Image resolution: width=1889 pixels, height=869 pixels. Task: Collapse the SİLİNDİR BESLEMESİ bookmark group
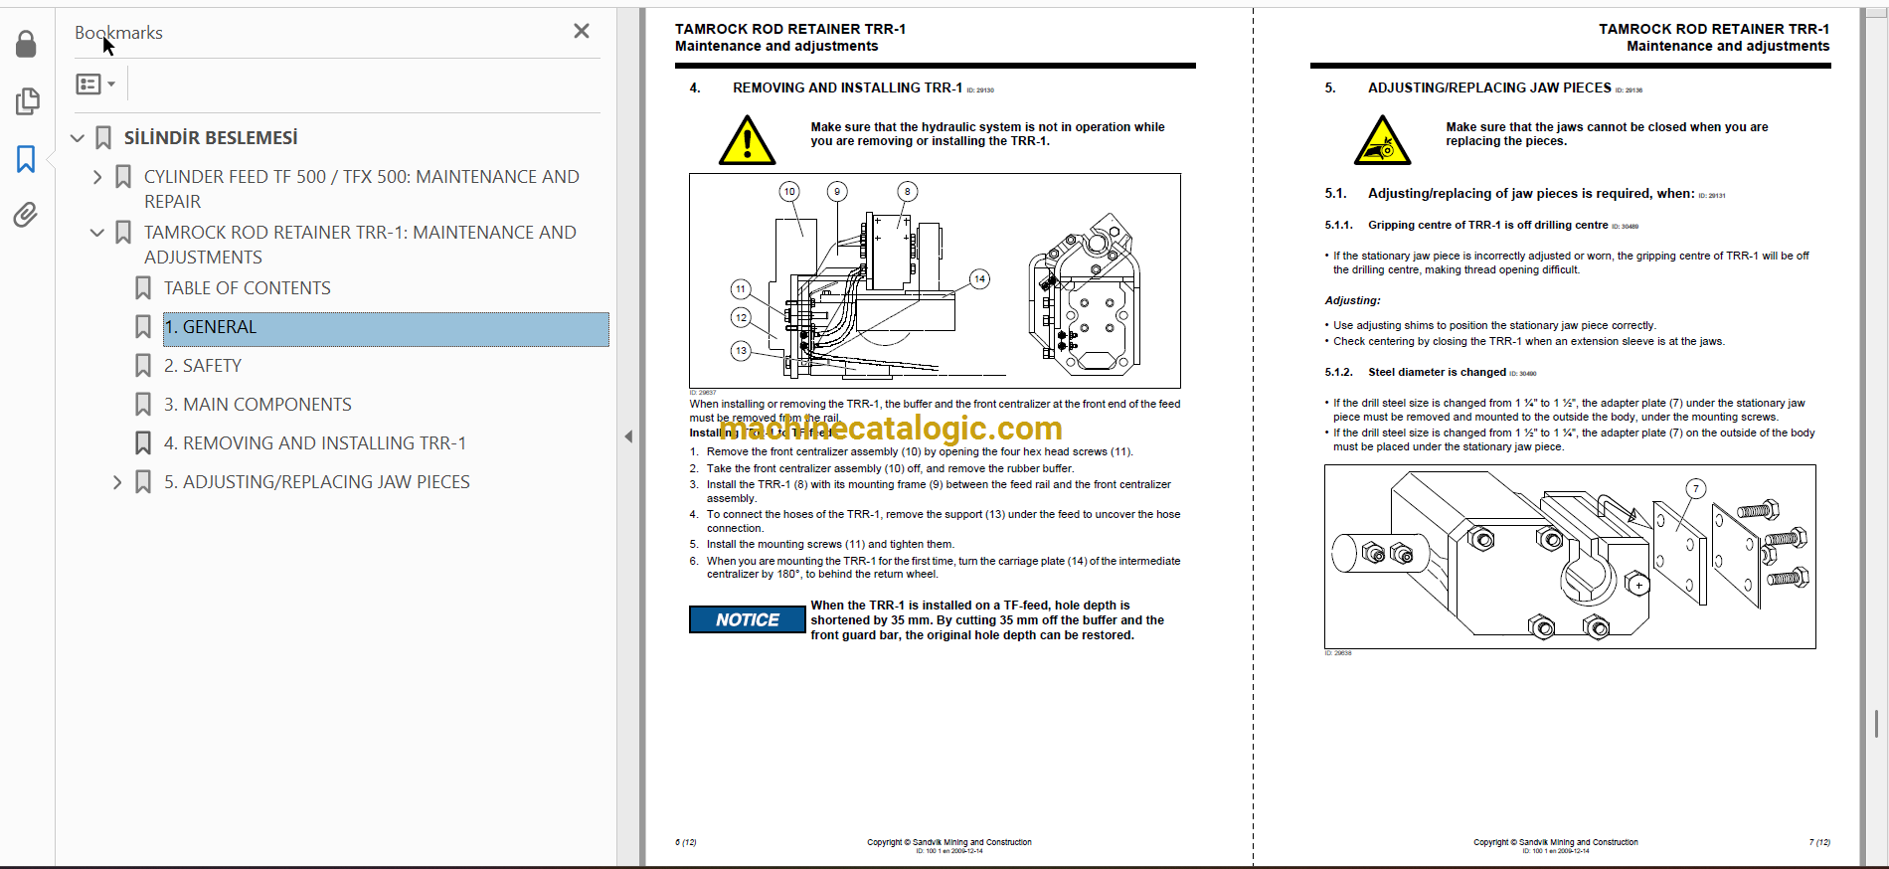point(78,138)
